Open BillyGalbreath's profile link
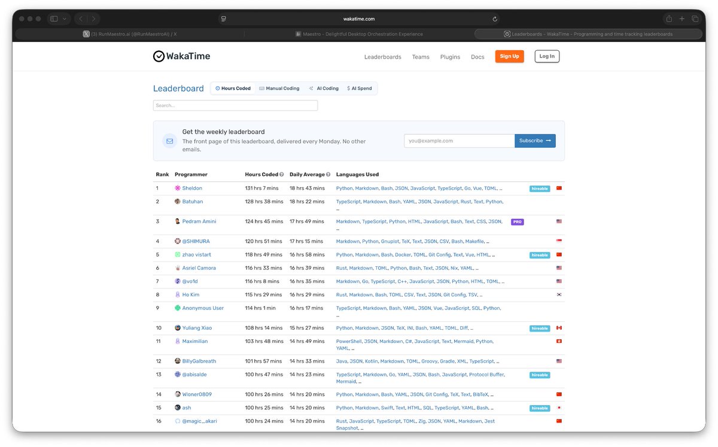Image resolution: width=718 pixels, height=447 pixels. point(199,361)
